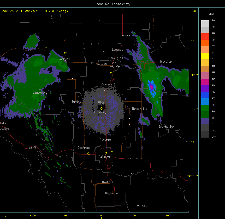Pick the magenta 39-42 dBZ legend swatch
Screen dimensions: 225x219
click(x=205, y=82)
